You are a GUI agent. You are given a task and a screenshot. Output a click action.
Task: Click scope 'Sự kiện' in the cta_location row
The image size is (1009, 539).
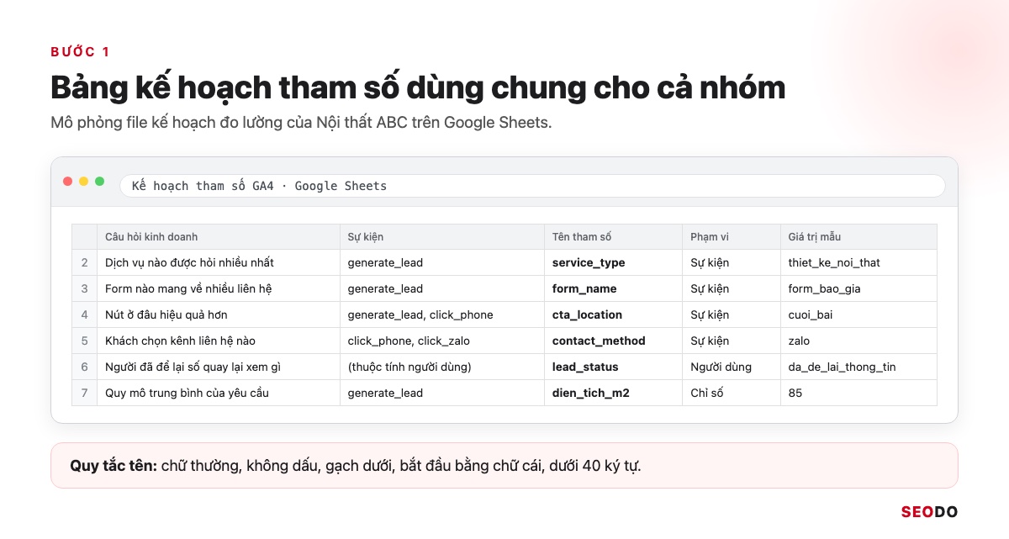[x=732, y=314]
